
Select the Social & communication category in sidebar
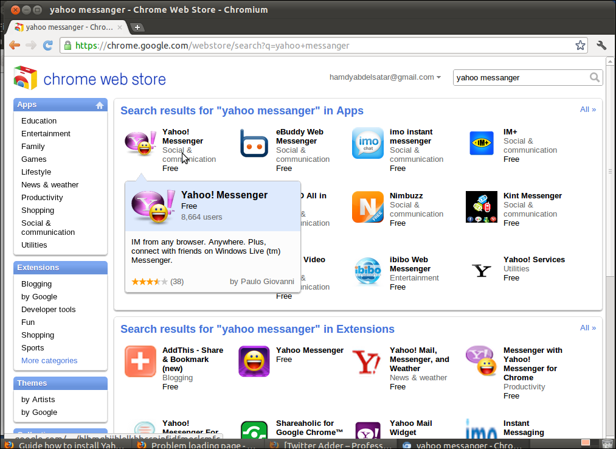click(x=48, y=228)
